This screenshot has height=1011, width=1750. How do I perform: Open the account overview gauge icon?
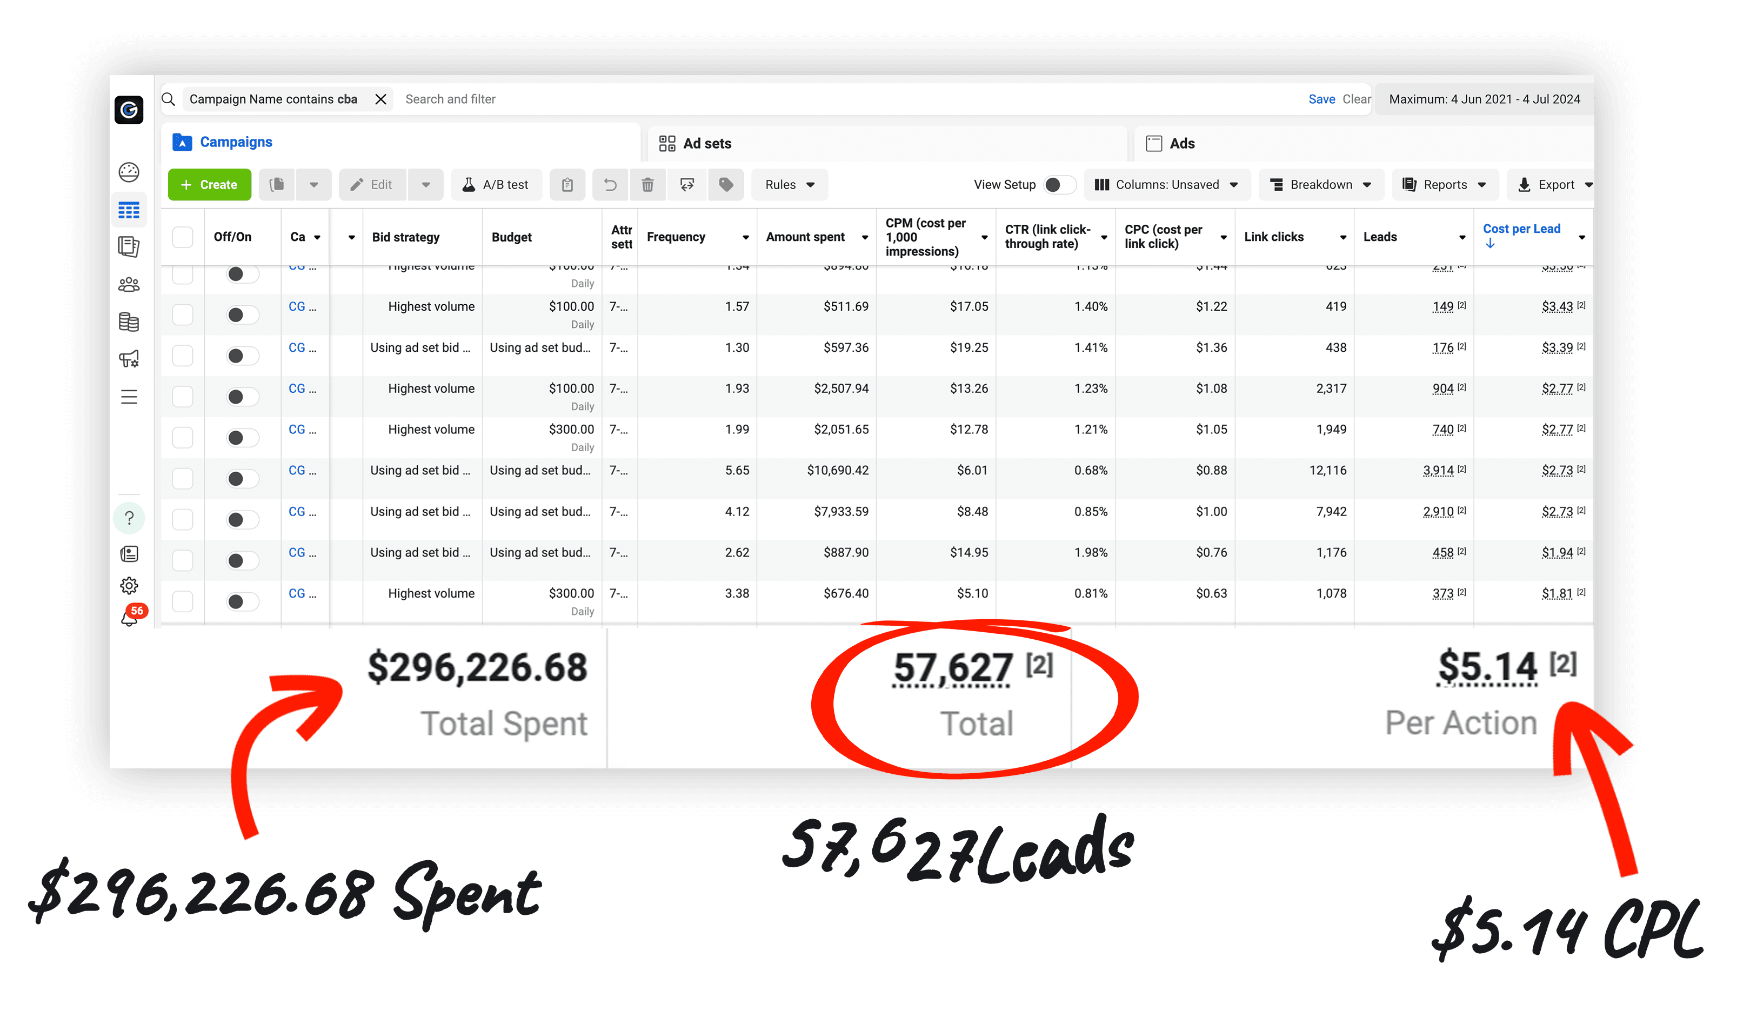(129, 172)
